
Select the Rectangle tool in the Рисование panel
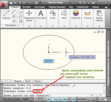coord(21,17)
